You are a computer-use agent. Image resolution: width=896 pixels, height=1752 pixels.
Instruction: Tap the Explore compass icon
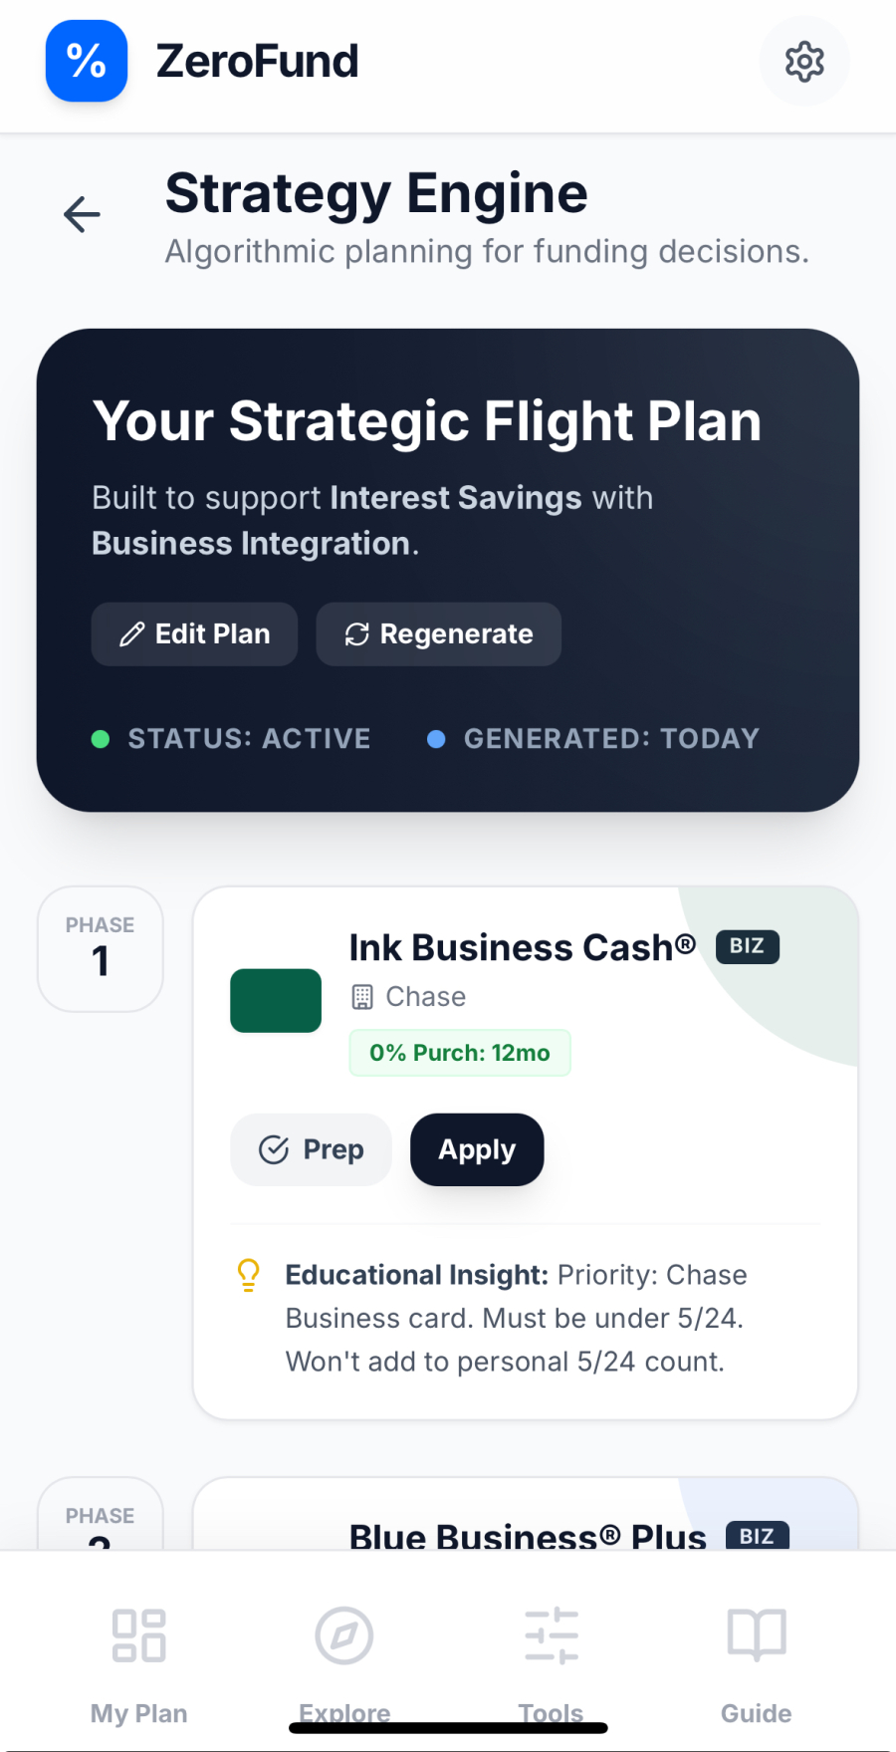pos(344,1635)
